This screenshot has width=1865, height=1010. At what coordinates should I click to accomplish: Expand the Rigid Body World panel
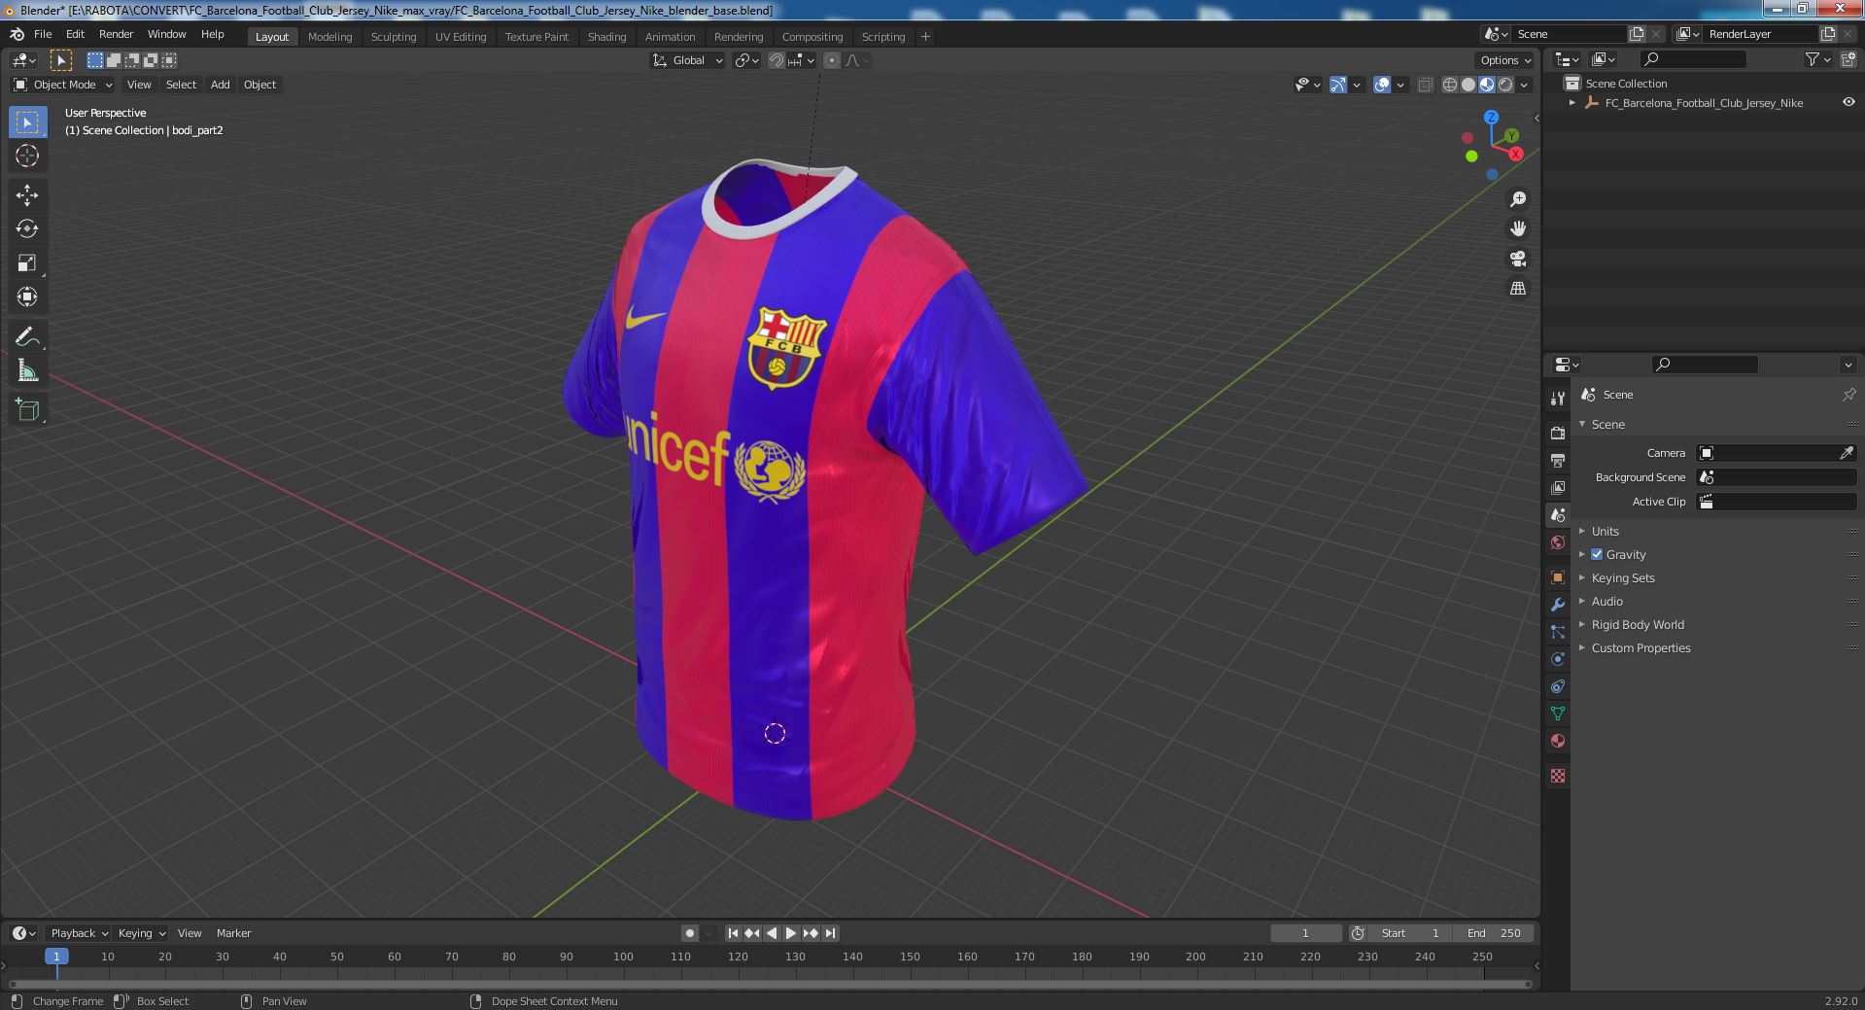click(1638, 624)
